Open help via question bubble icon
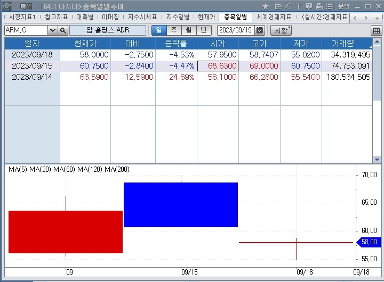The image size is (384, 282). pyautogui.click(x=309, y=6)
